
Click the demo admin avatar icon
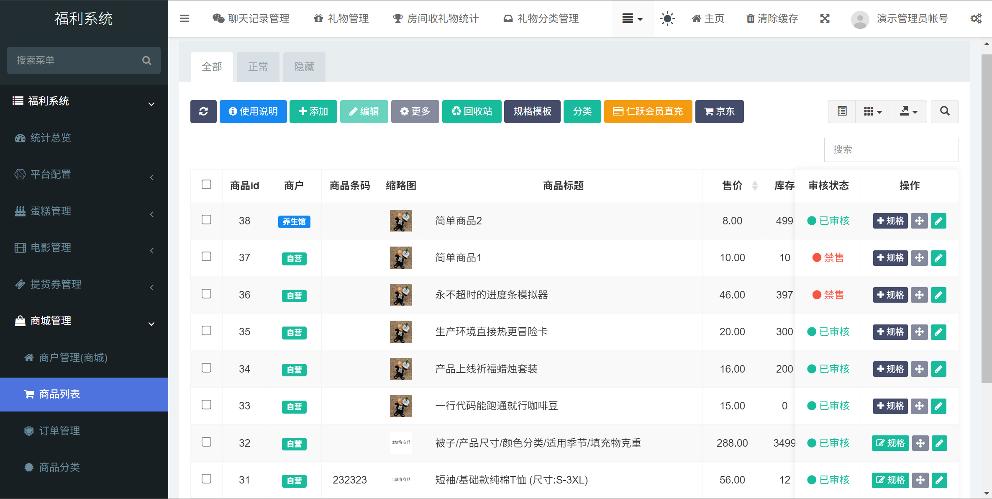pos(860,19)
